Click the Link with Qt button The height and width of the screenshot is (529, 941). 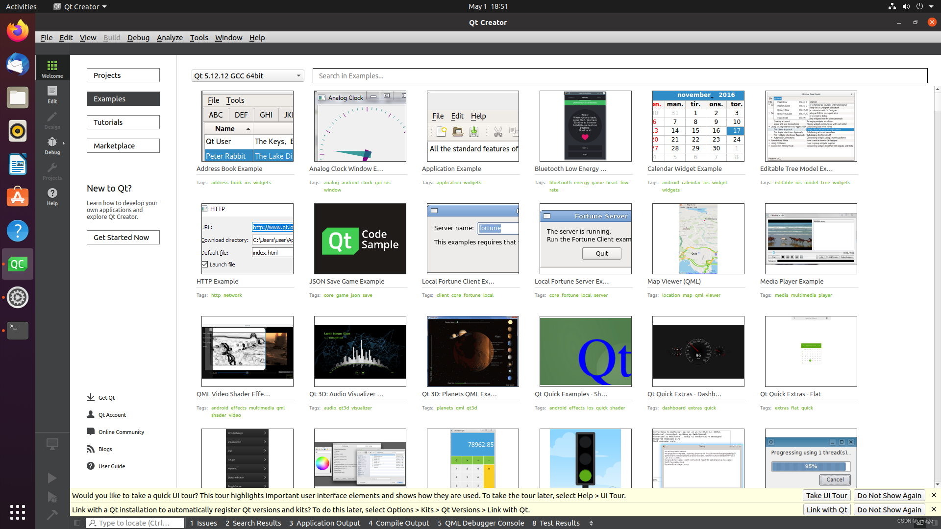(x=826, y=509)
